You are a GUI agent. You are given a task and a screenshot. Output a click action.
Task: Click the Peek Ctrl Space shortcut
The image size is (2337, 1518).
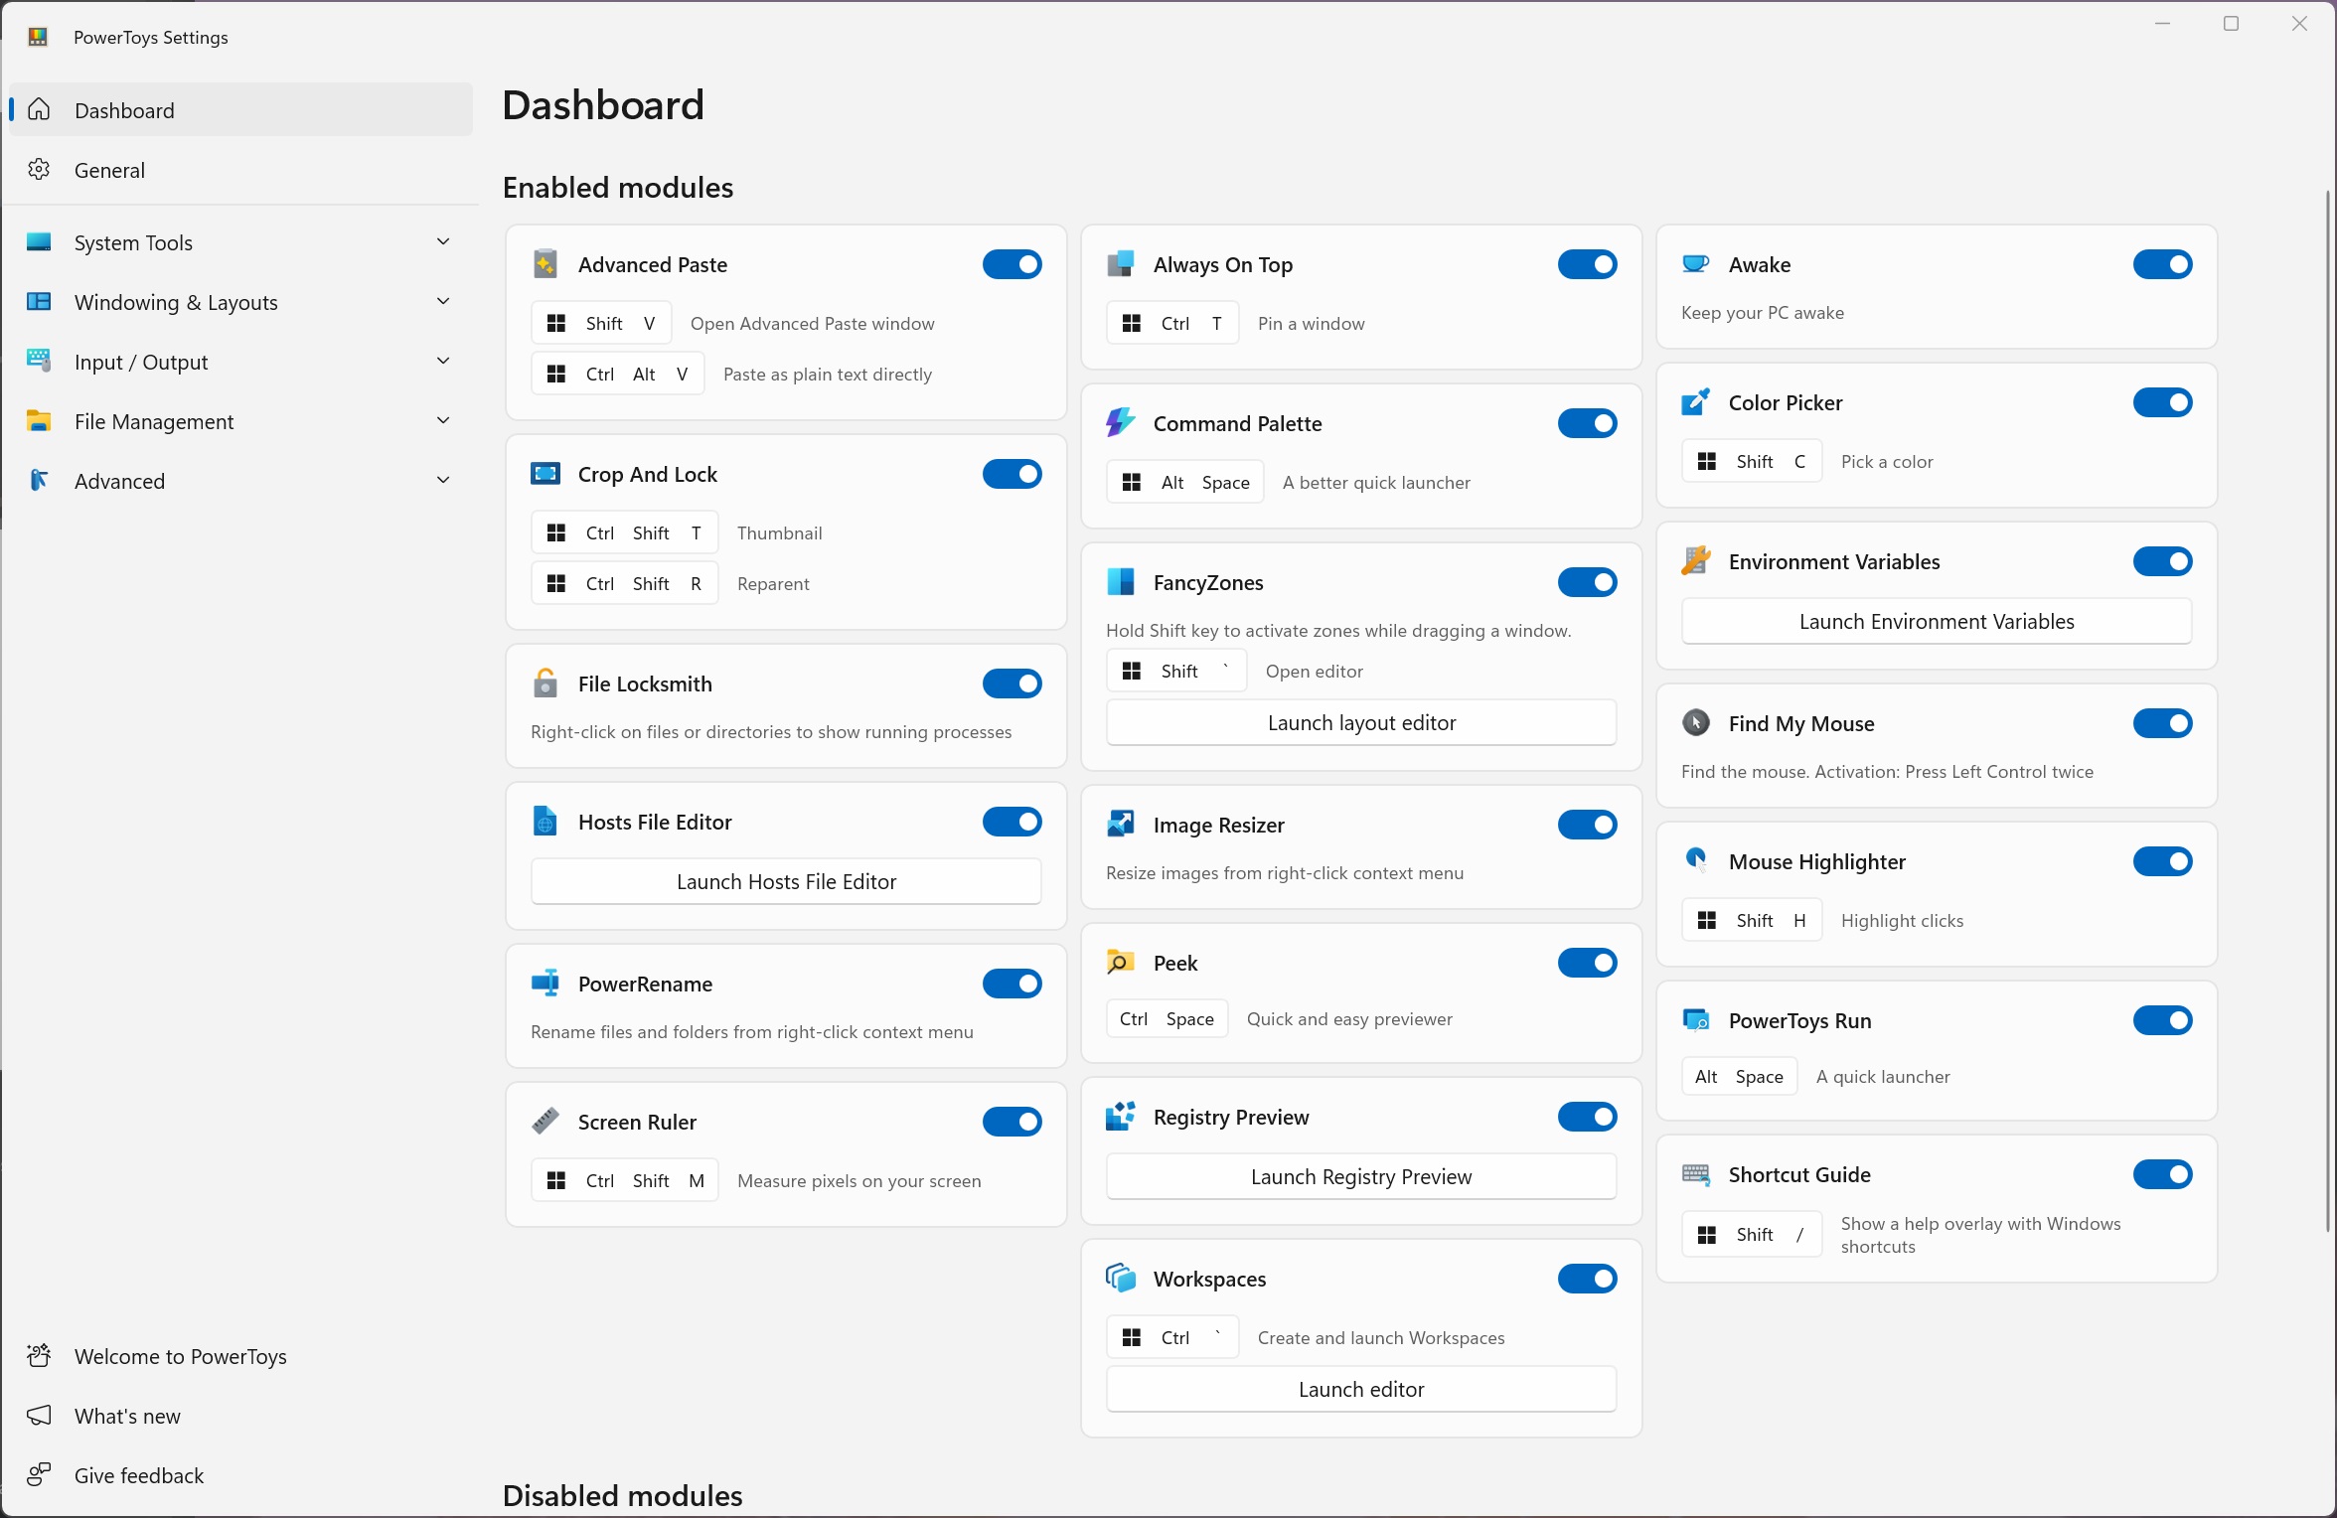[x=1168, y=1018]
